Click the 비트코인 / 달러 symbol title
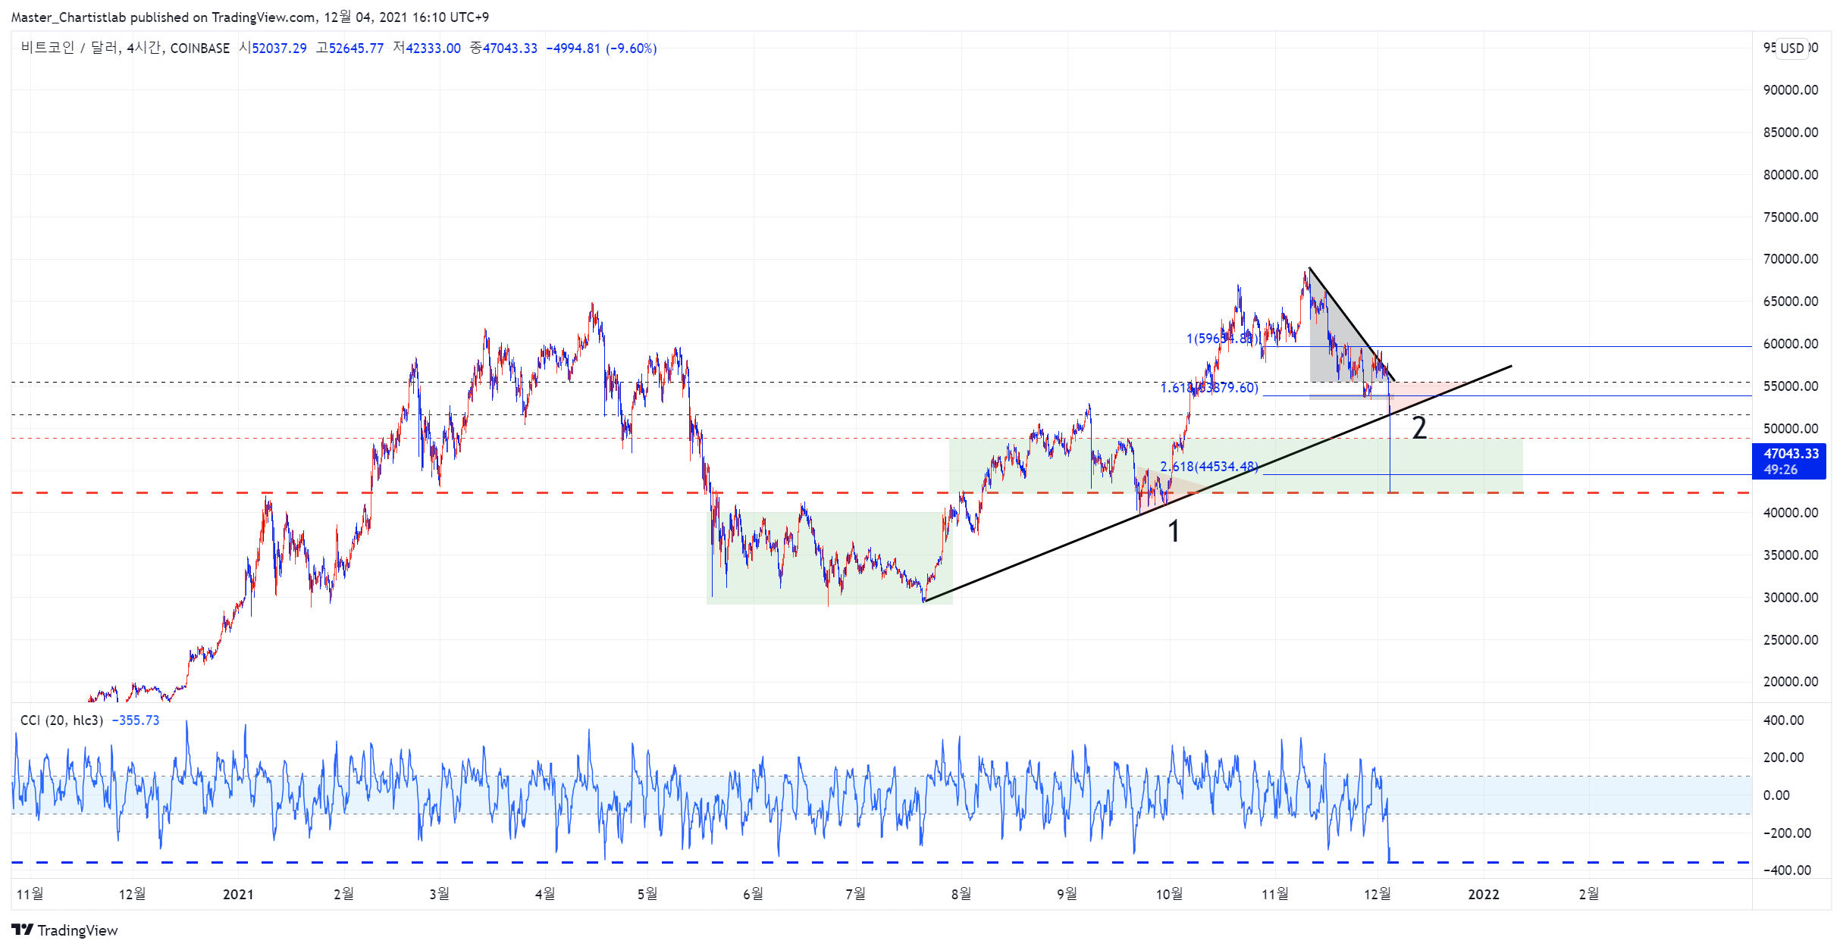This screenshot has height=950, width=1843. coord(69,48)
